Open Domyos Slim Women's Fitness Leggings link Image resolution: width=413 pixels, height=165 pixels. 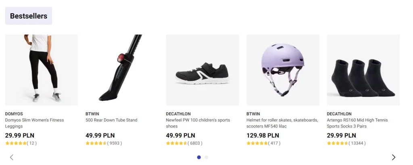34,123
